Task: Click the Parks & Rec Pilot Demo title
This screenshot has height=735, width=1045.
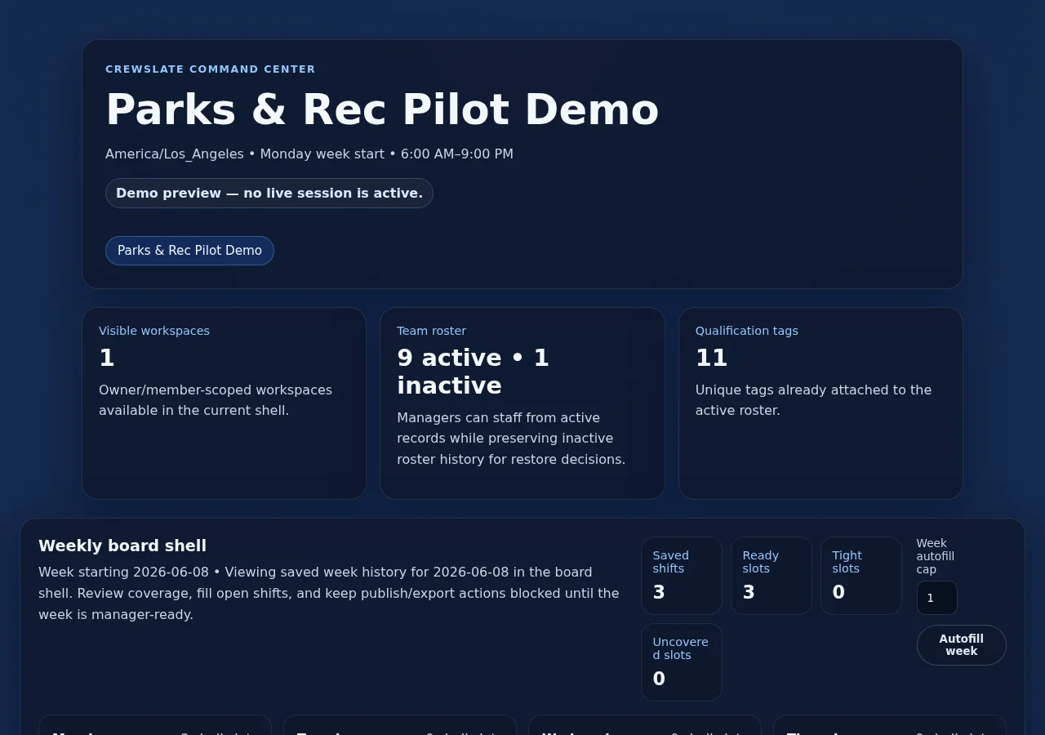Action: coord(382,109)
